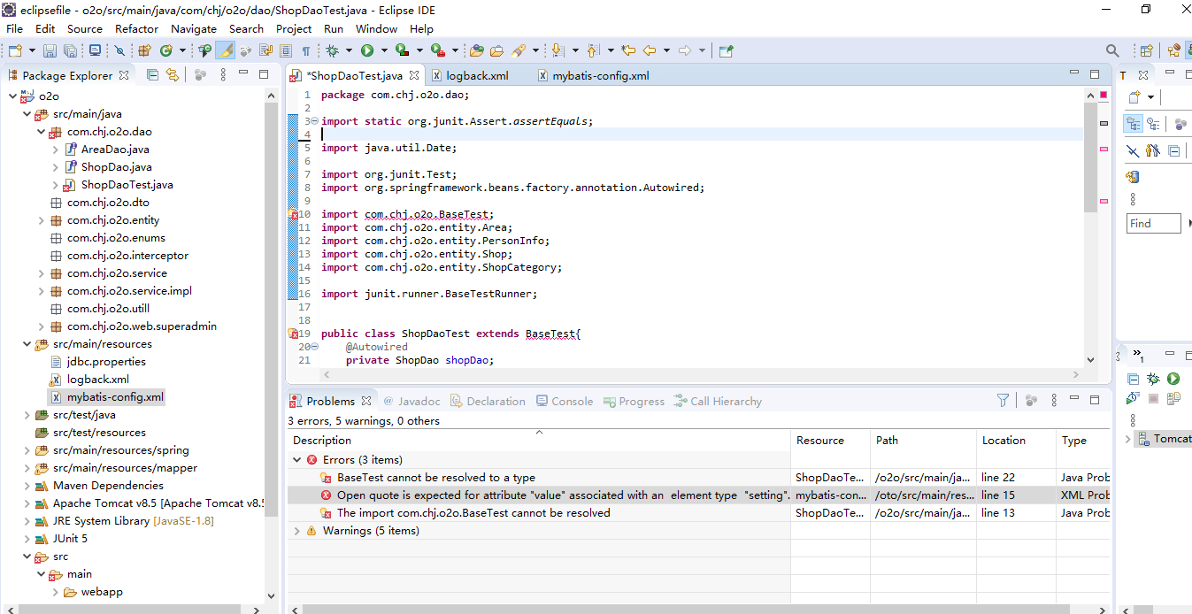
Task: Click the Open Perspective icon
Action: 1146,51
